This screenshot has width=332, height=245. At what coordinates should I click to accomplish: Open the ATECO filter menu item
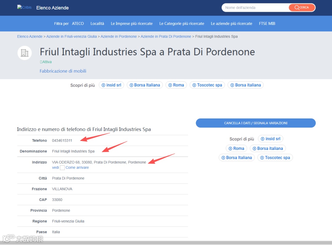tap(78, 23)
